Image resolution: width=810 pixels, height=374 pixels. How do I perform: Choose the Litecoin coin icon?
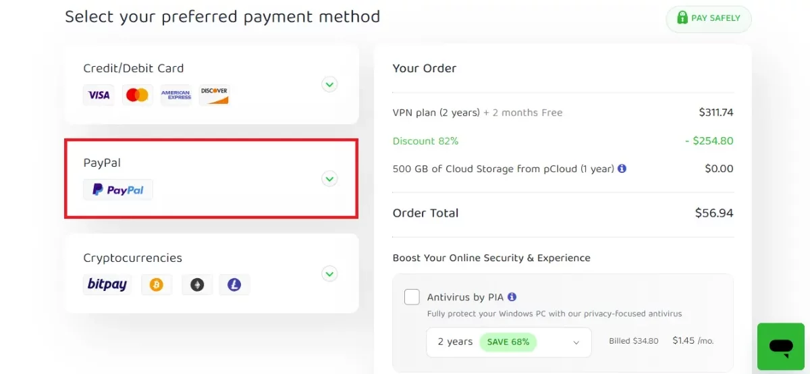[234, 284]
